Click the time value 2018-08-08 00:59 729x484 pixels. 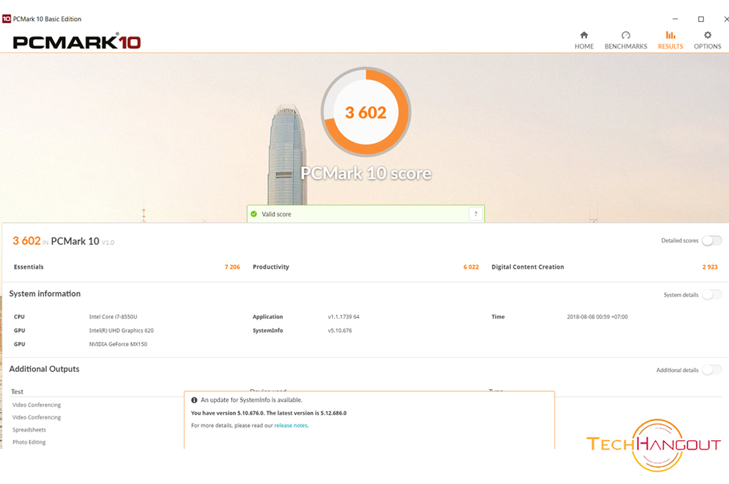(597, 316)
